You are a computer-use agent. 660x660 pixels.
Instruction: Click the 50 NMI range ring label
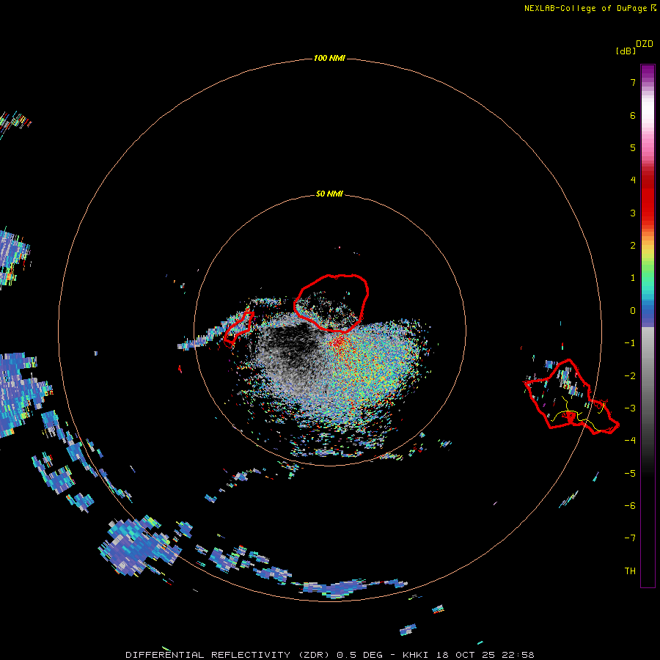(329, 194)
